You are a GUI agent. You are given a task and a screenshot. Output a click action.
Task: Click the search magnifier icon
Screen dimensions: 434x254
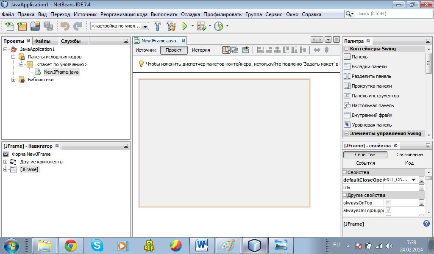coord(348,14)
